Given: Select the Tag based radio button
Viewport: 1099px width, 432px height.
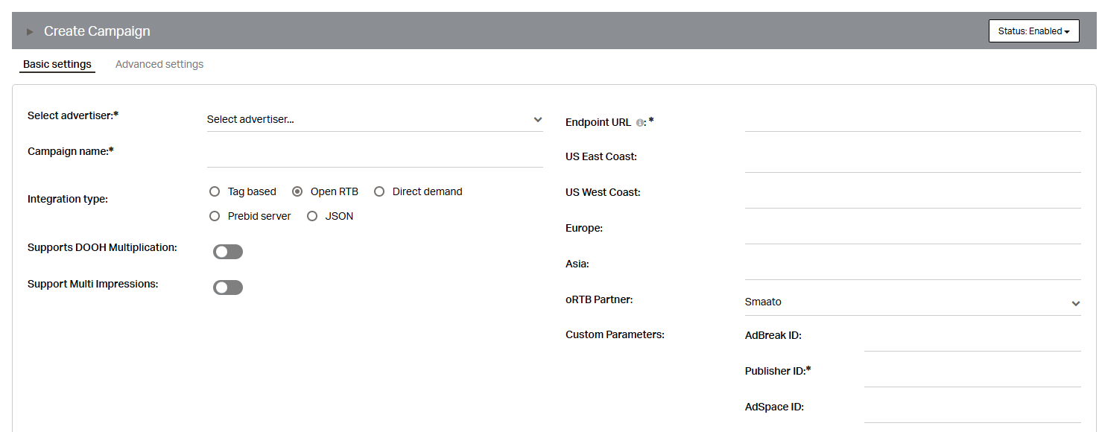Looking at the screenshot, I should (x=215, y=191).
